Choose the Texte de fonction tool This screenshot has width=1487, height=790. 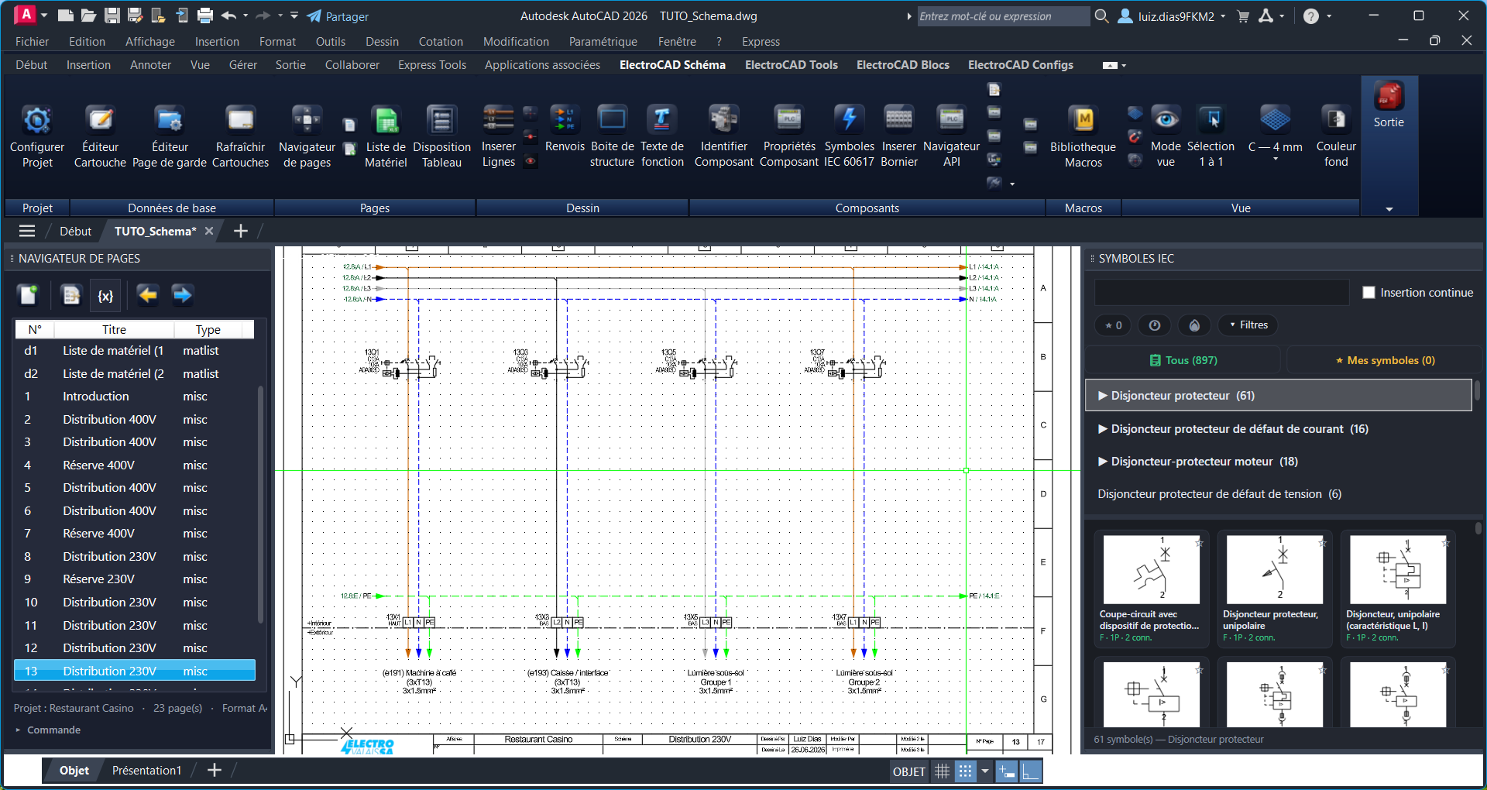point(662,136)
